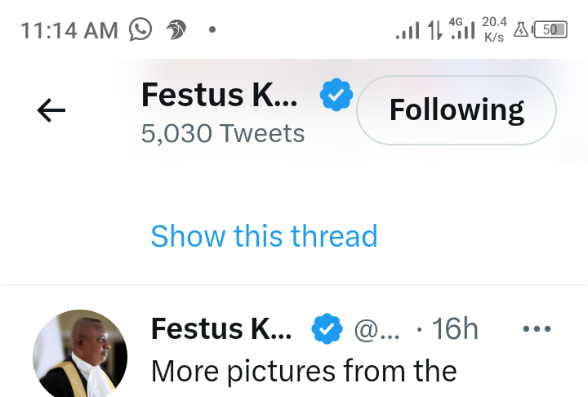588x397 pixels.
Task: Open the tweet text 'More pictures from the'
Action: [304, 371]
